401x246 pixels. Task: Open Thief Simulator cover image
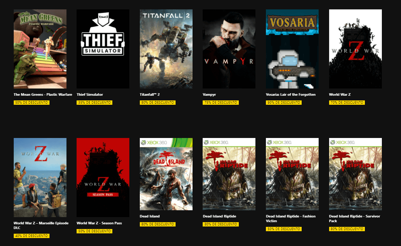[x=103, y=49]
